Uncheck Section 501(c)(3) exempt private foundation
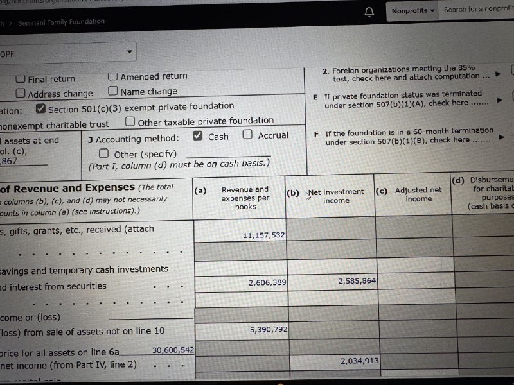 tap(40, 108)
